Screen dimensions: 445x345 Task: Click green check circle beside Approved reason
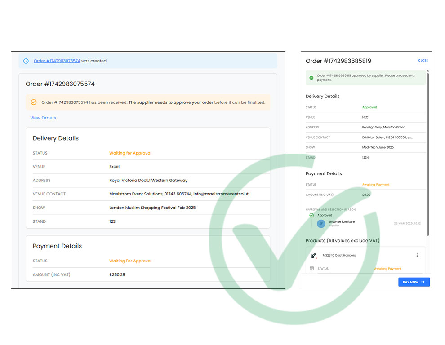311,215
